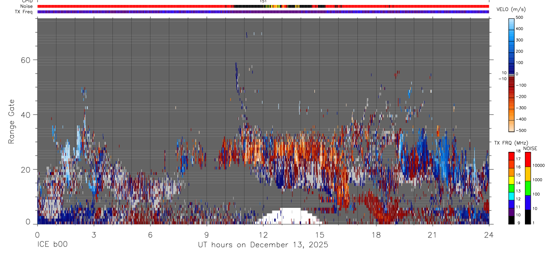Image resolution: width=550 pixels, height=254 pixels.
Task: Click the 1000 label on NOISE bar
Action: point(537,180)
